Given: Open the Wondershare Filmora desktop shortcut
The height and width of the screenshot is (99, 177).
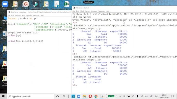Looking at the screenshot, I should pyautogui.click(x=36, y=5).
